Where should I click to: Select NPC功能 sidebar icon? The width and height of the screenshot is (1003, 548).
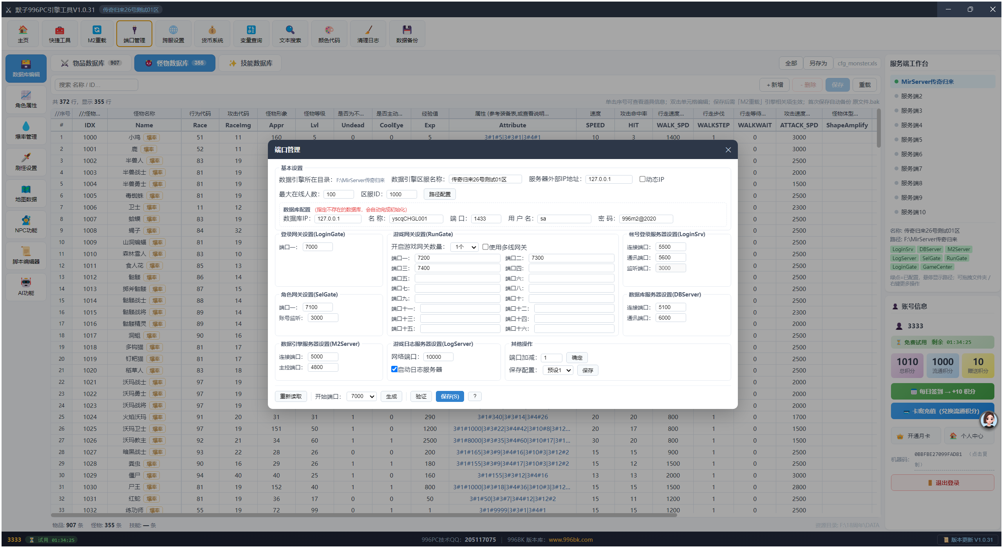[26, 225]
